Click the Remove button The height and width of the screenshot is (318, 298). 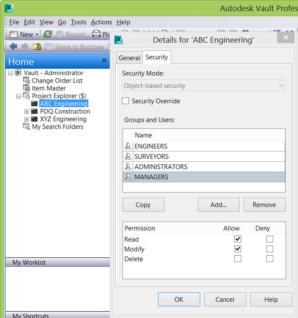pyautogui.click(x=265, y=204)
